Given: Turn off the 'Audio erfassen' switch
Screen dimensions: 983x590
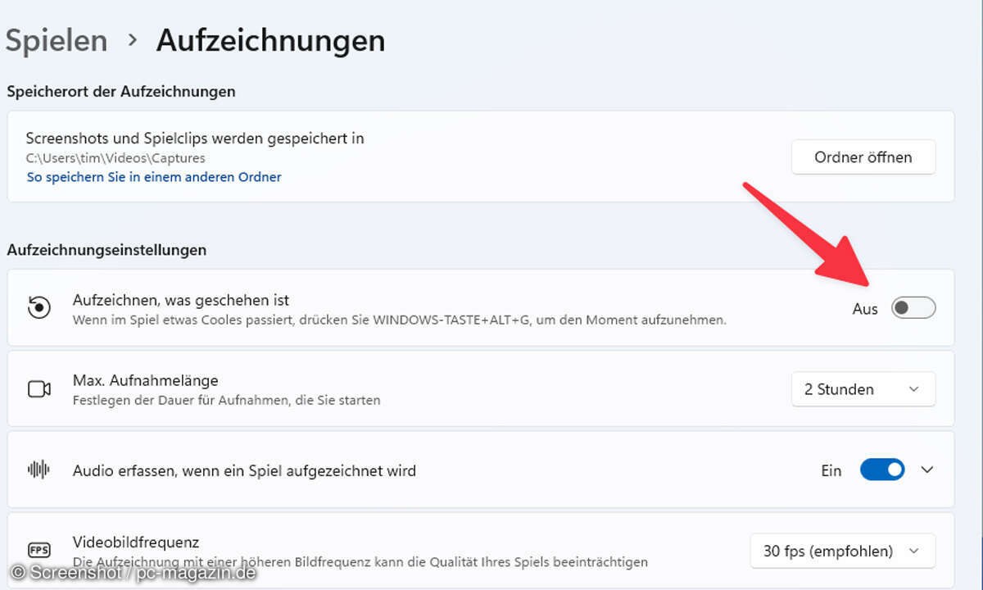Looking at the screenshot, I should 882,470.
